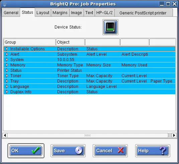Expand the Installable Options group
Viewport: 179px width, 164px height.
pyautogui.click(x=7, y=49)
